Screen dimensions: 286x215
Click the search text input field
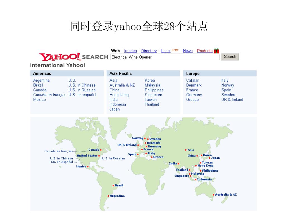click(165, 57)
